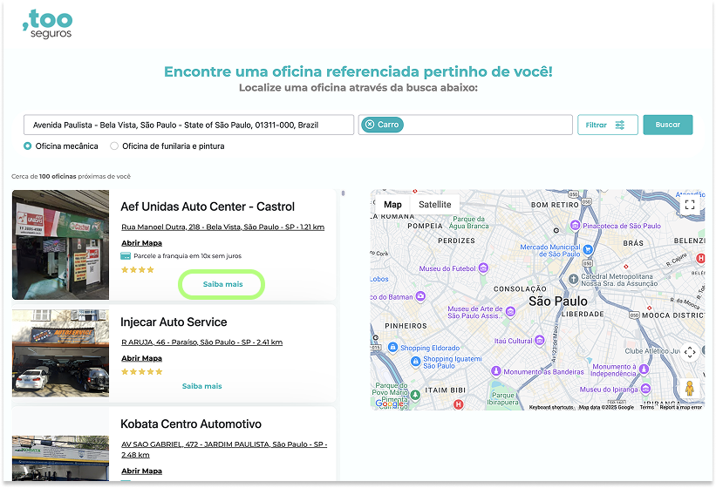Open Street View pegman icon
The image size is (716, 488).
pos(690,388)
